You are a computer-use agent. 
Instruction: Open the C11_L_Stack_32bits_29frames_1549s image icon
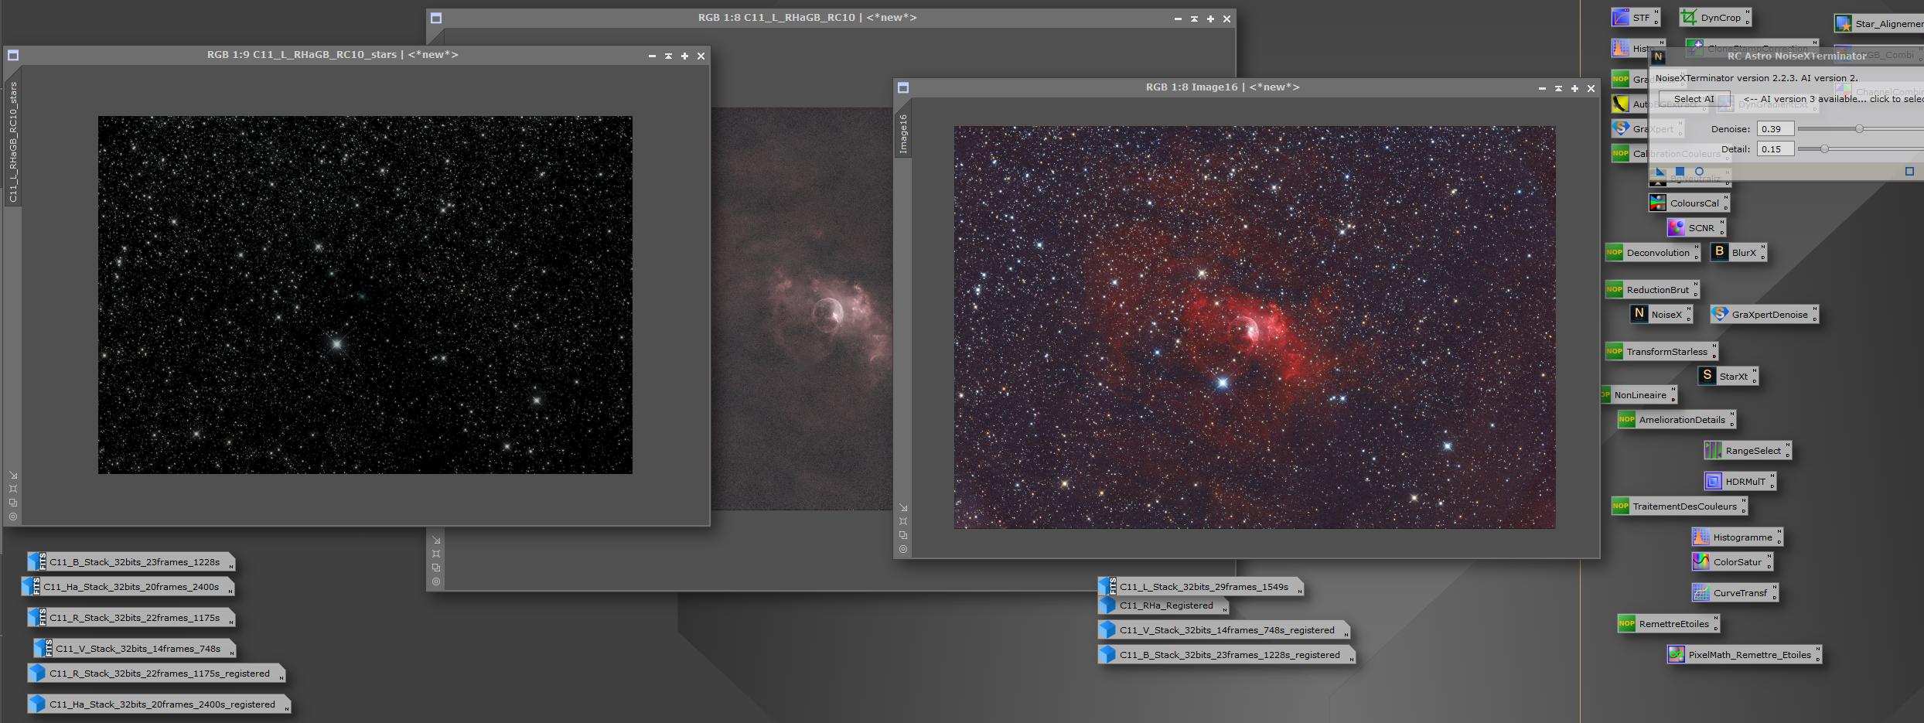click(x=1199, y=587)
